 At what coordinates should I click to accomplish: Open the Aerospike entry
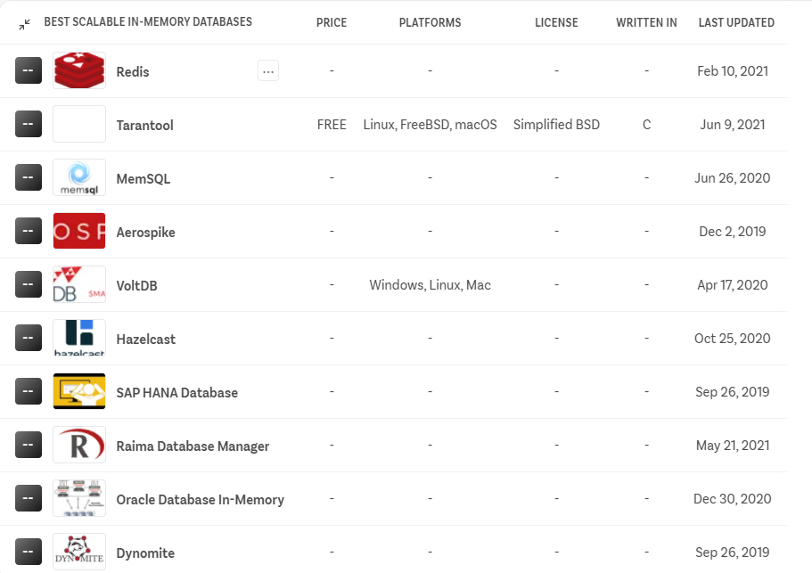tap(145, 233)
